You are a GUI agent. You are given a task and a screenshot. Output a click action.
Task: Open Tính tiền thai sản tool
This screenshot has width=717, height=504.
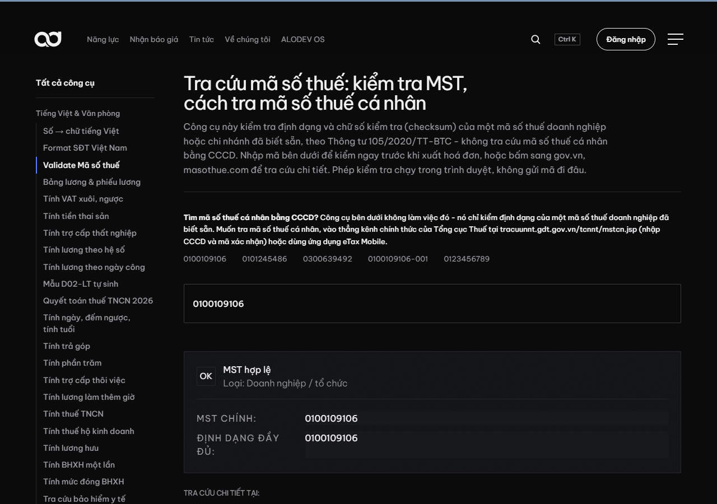coord(76,216)
